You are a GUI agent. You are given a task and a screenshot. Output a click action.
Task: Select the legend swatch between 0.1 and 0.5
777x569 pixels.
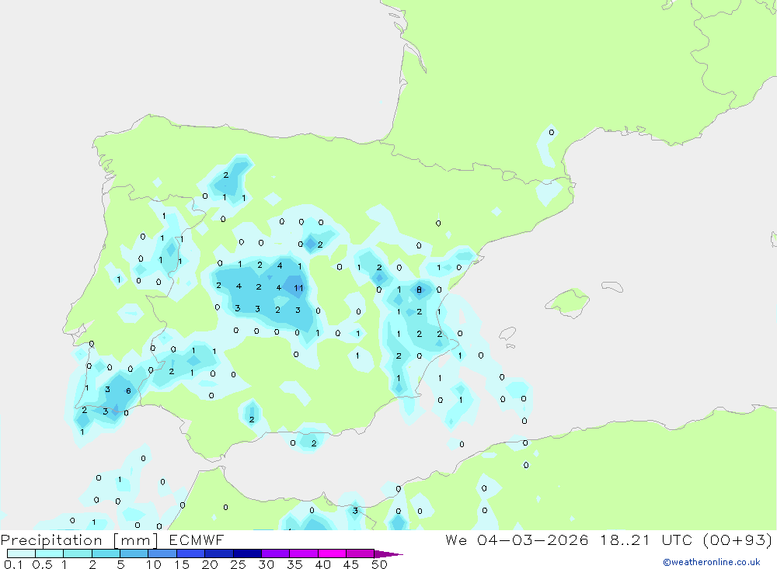[21, 553]
